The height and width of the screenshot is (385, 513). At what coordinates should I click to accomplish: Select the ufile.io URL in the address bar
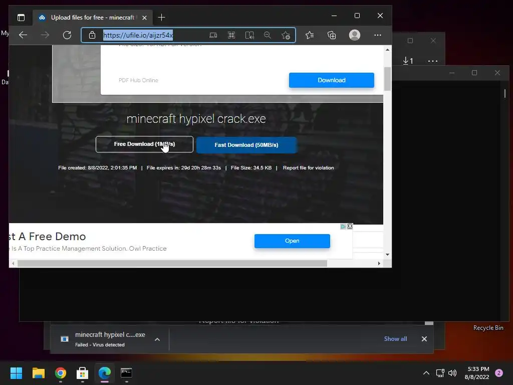pyautogui.click(x=138, y=35)
